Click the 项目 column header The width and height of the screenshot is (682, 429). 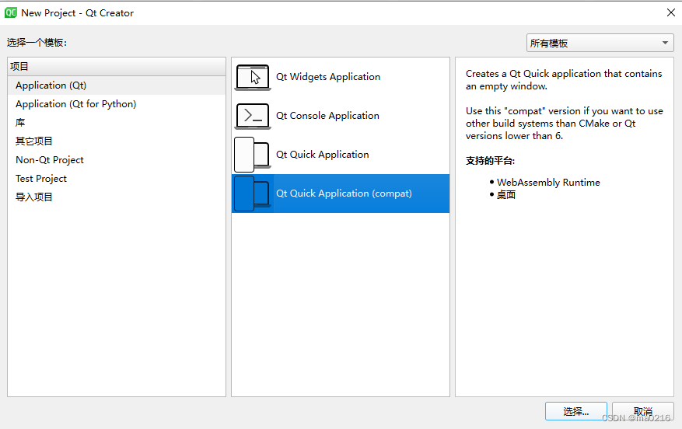pyautogui.click(x=117, y=67)
